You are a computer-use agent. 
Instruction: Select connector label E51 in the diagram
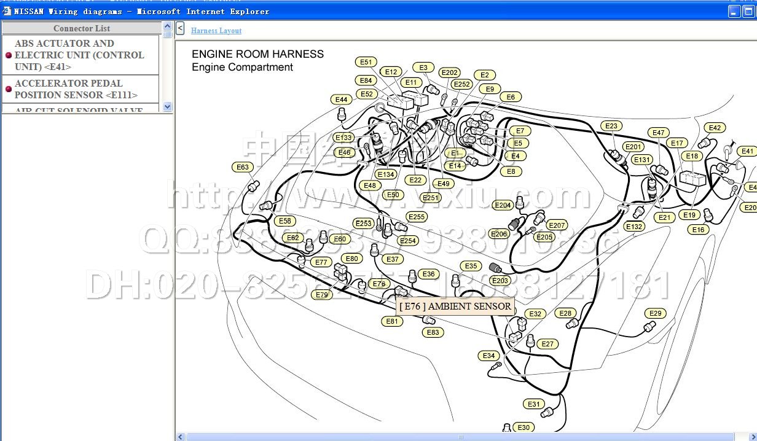point(366,62)
